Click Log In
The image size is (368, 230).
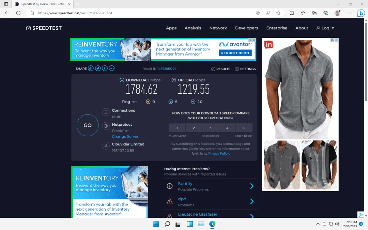[x=325, y=28]
